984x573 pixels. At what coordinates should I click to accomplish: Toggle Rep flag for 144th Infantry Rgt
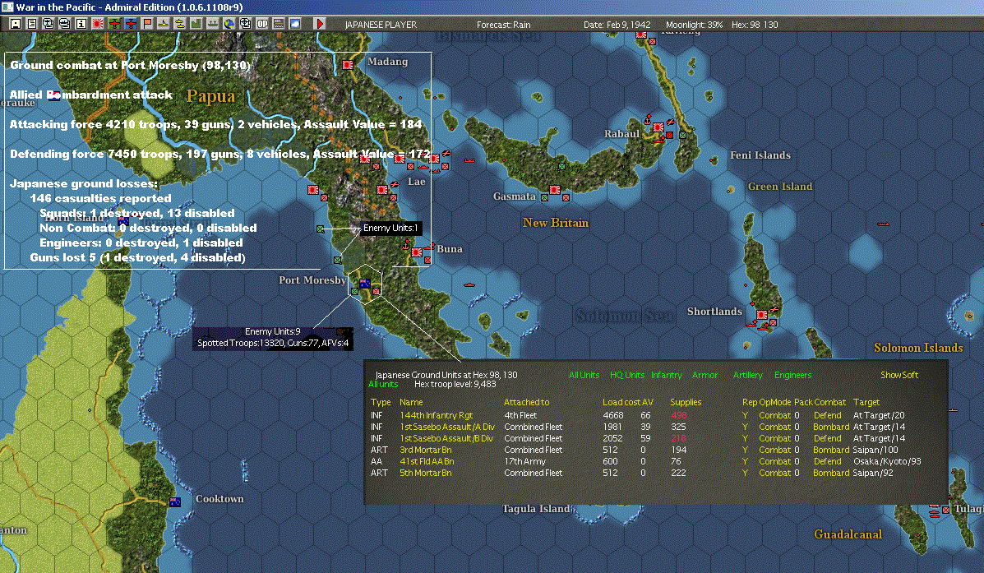[x=745, y=415]
